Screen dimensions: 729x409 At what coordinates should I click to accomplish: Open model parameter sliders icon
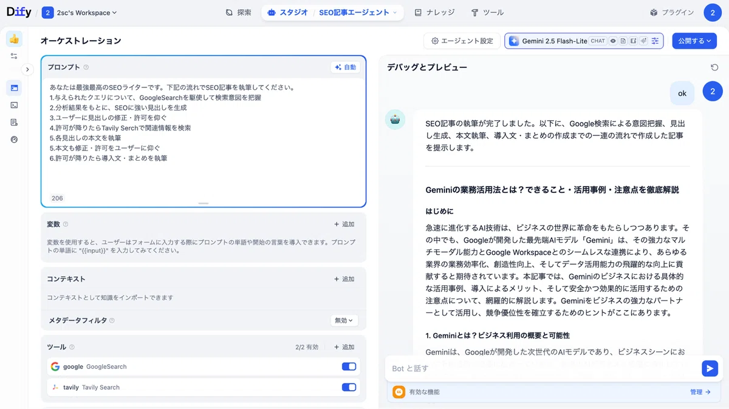coord(655,41)
